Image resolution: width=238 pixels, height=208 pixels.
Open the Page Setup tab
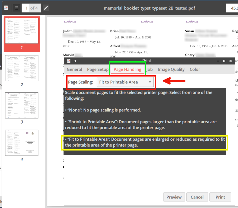tap(98, 70)
